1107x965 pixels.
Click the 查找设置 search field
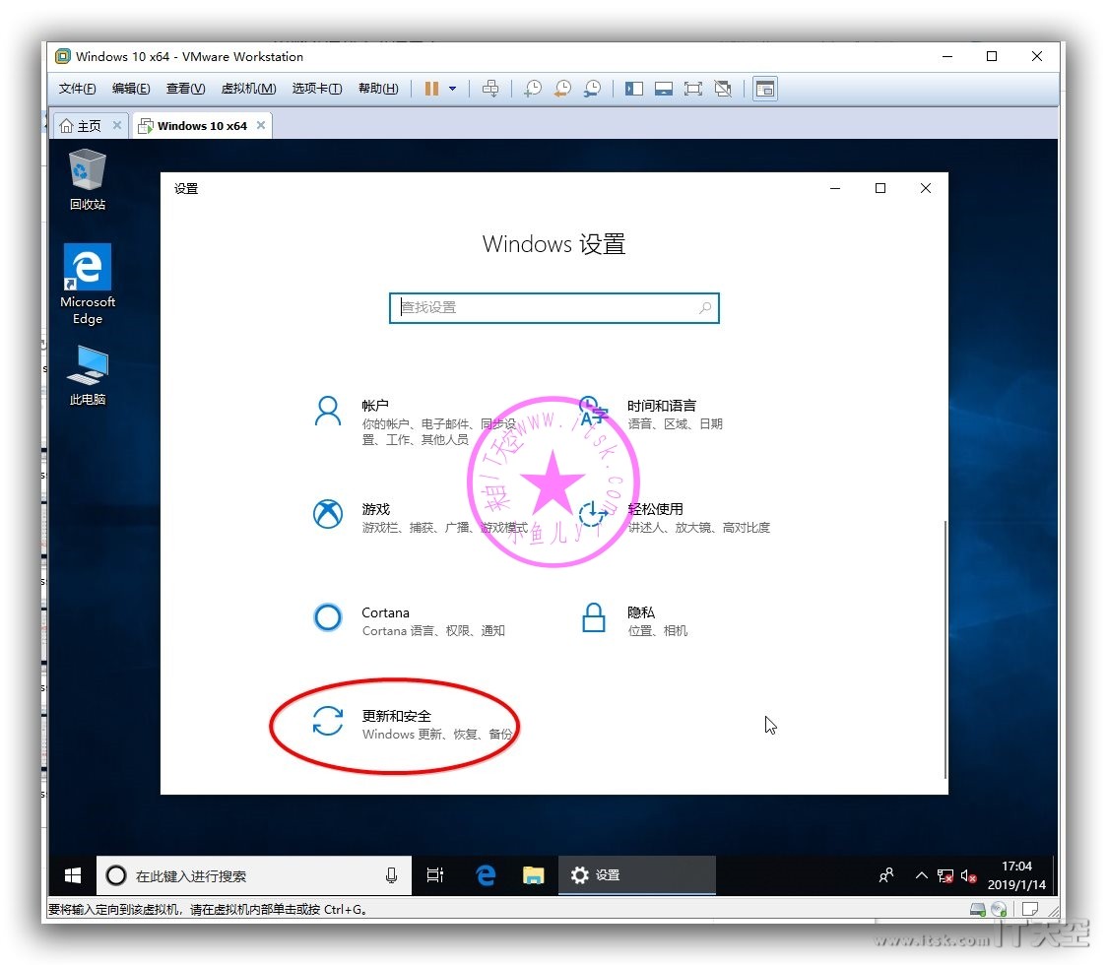point(554,308)
